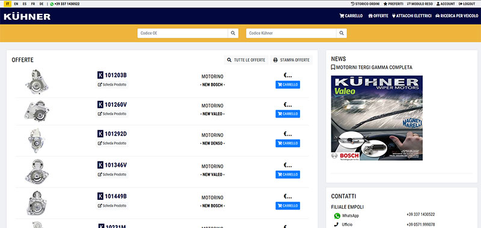The width and height of the screenshot is (481, 228).
Task: Switch language to ES
Action: [x=25, y=4]
